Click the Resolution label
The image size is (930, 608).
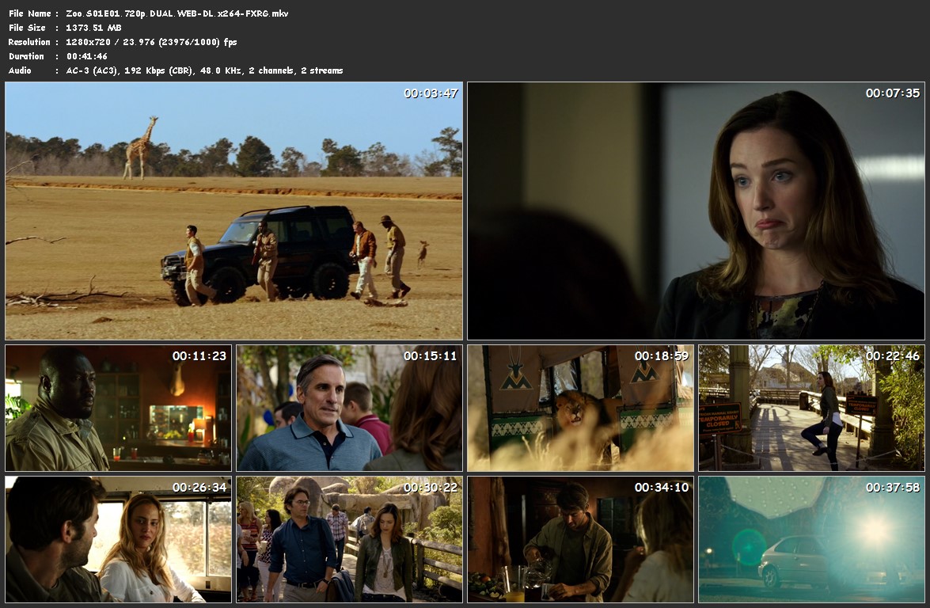29,41
